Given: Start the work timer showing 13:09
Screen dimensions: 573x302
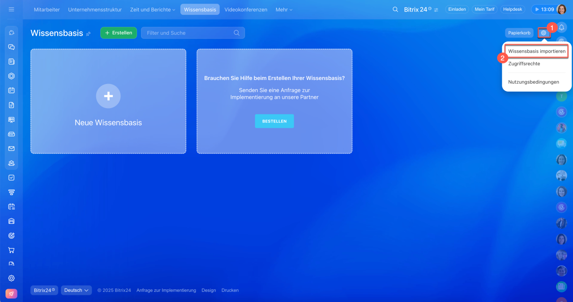Looking at the screenshot, I should pos(544,9).
